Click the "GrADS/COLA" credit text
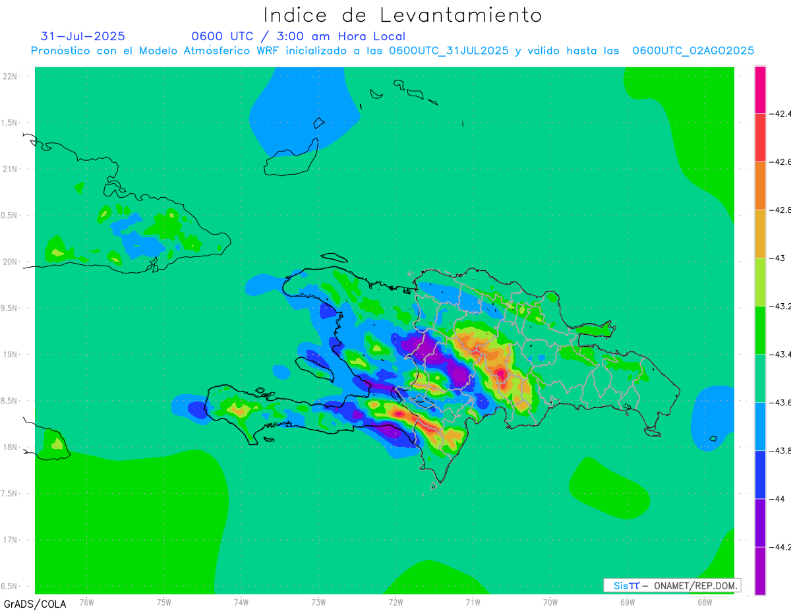Screen dimensions: 791x611 (x=35, y=604)
